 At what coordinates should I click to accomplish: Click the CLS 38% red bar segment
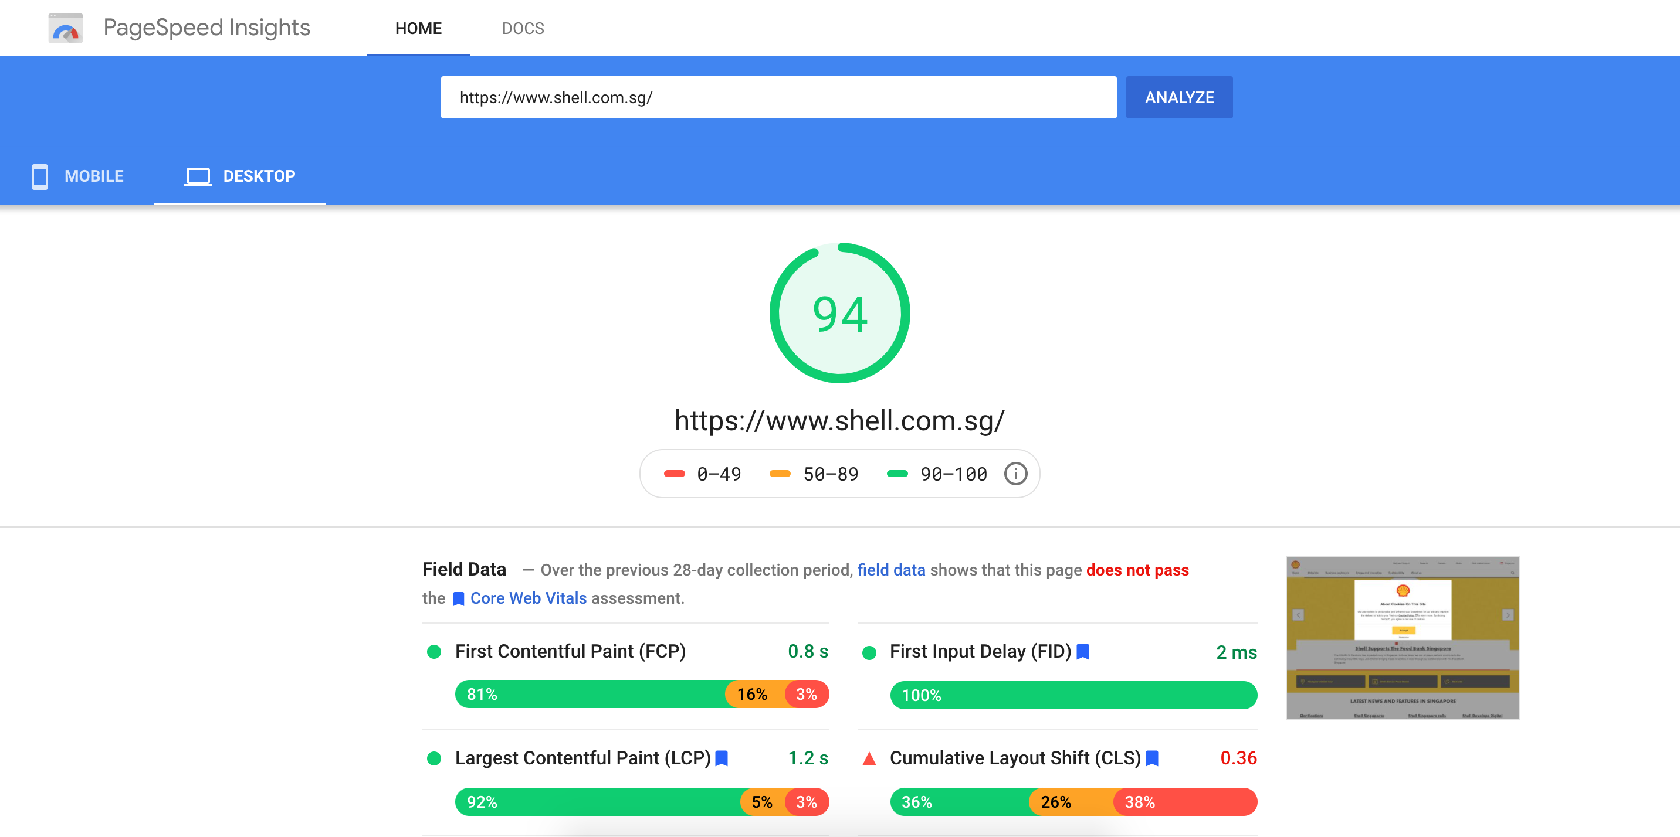[x=1185, y=802]
